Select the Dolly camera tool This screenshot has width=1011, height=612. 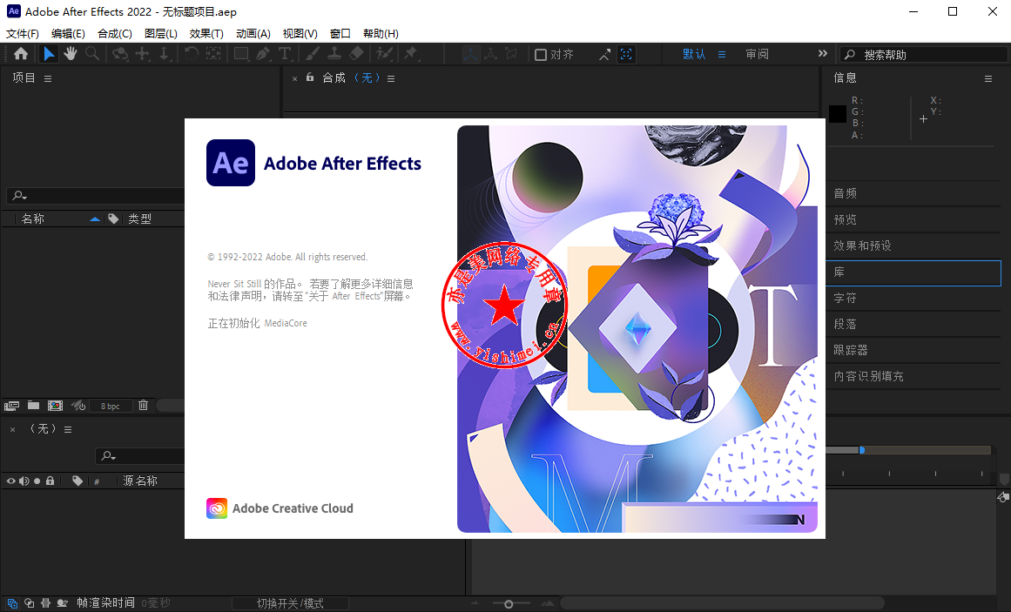coord(164,54)
